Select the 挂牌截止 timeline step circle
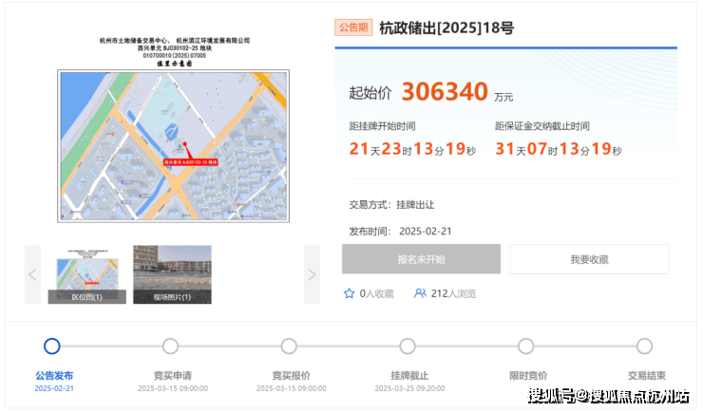Viewport: 703px width, 412px height. point(408,346)
